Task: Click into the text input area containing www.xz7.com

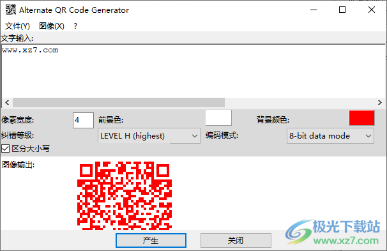Action: [x=193, y=71]
